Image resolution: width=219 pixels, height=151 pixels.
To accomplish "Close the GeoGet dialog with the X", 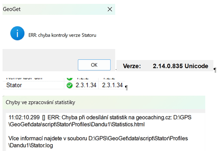I will point(110,9).
